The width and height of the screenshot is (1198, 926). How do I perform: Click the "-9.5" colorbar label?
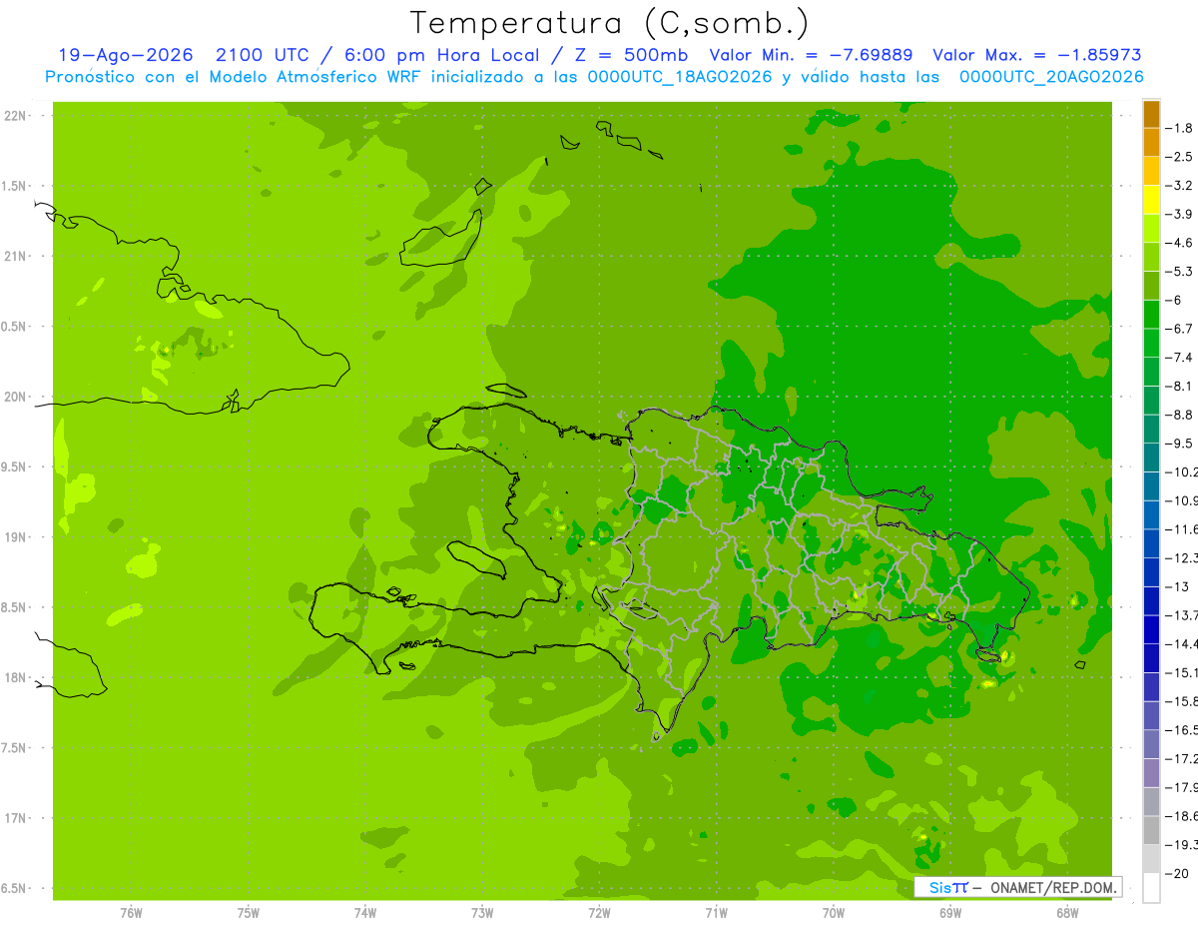coord(1181,443)
